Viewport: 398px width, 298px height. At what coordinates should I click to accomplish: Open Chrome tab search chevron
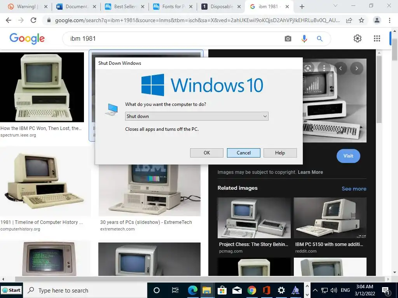[x=335, y=5]
